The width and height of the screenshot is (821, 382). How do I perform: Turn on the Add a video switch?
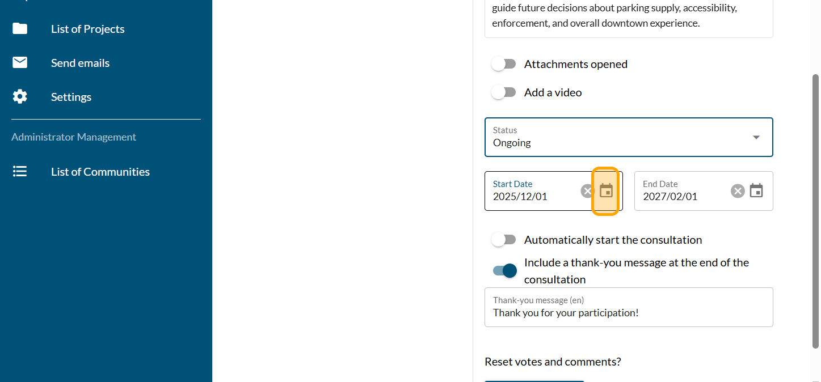click(x=503, y=92)
